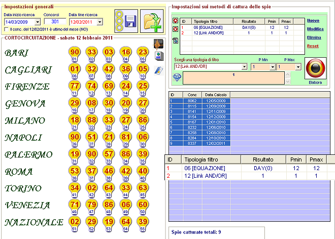Click the Nuovo link
The height and width of the screenshot is (239, 335).
pos(314,20)
